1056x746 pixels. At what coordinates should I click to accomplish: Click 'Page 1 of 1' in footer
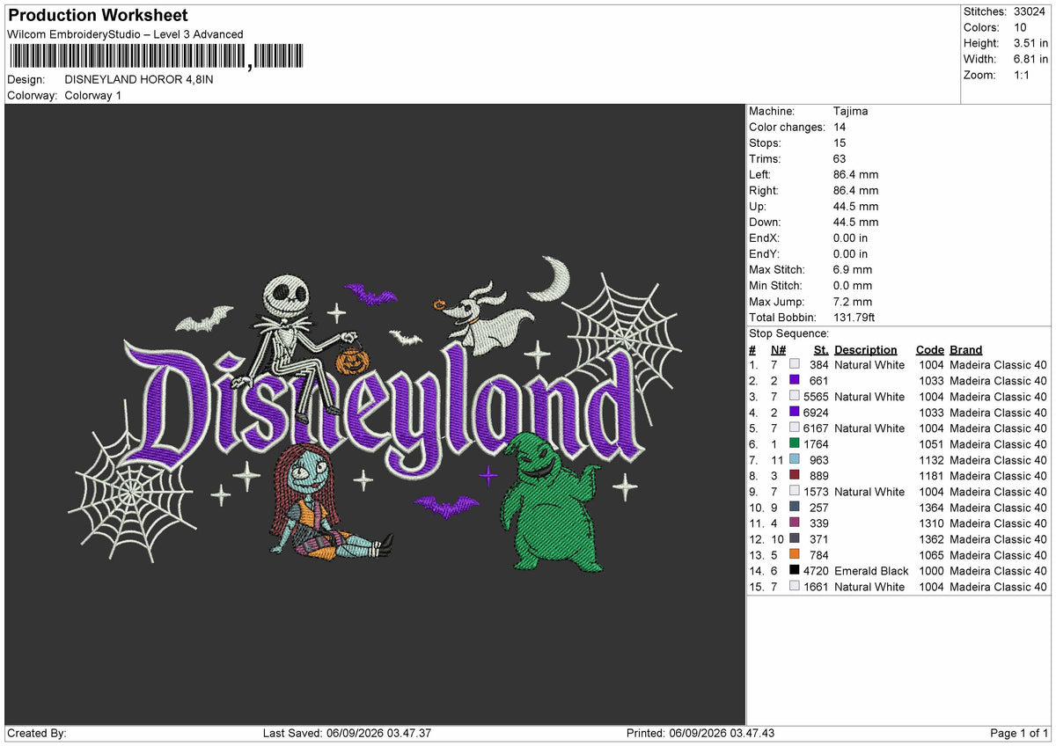(x=1019, y=733)
